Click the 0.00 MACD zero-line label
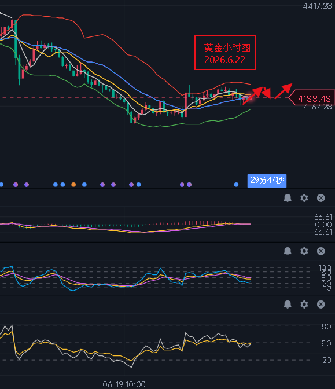Viewport: 335px width, 389px height. pos(323,225)
